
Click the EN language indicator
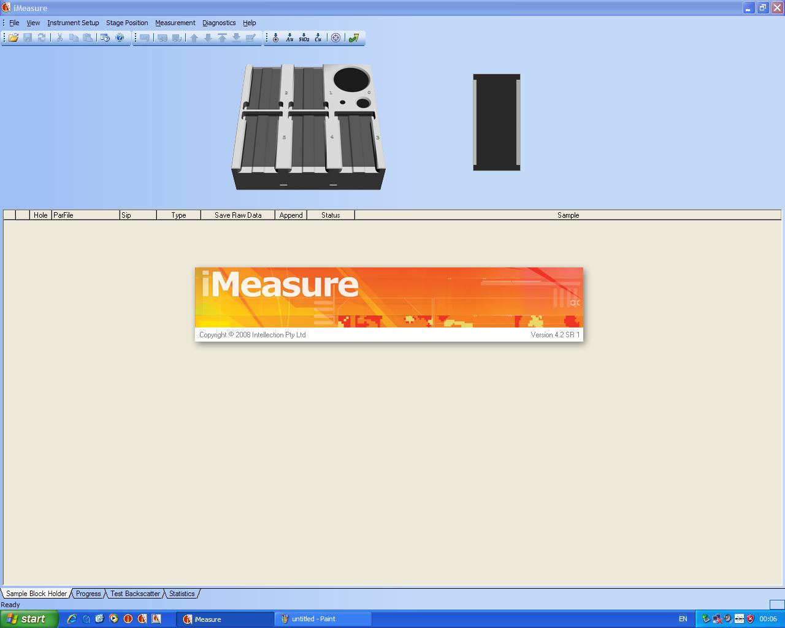tap(683, 619)
